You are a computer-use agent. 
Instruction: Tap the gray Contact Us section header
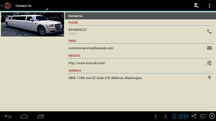pos(140,16)
